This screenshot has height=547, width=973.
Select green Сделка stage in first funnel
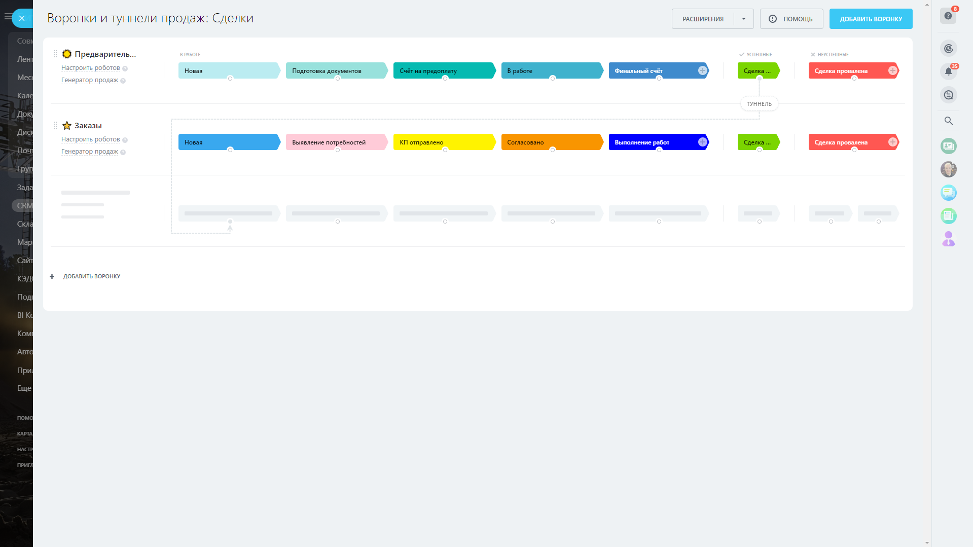pos(759,70)
